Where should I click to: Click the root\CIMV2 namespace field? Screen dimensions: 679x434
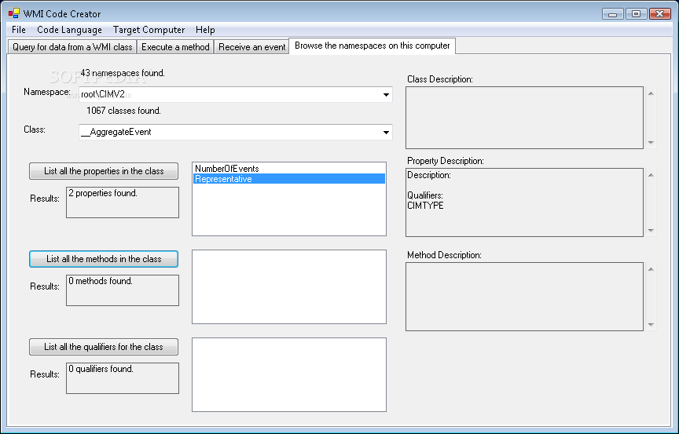click(236, 95)
